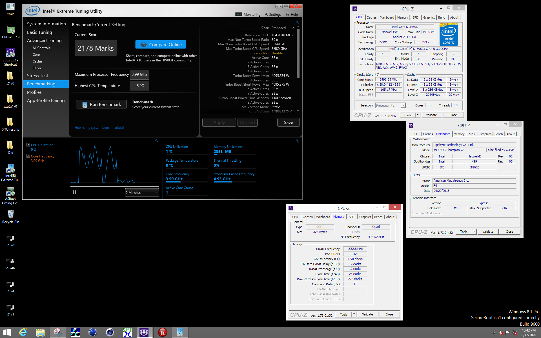Image resolution: width=541 pixels, height=338 pixels.
Task: Open the 2174b screenshot file
Action: (x=10, y=264)
